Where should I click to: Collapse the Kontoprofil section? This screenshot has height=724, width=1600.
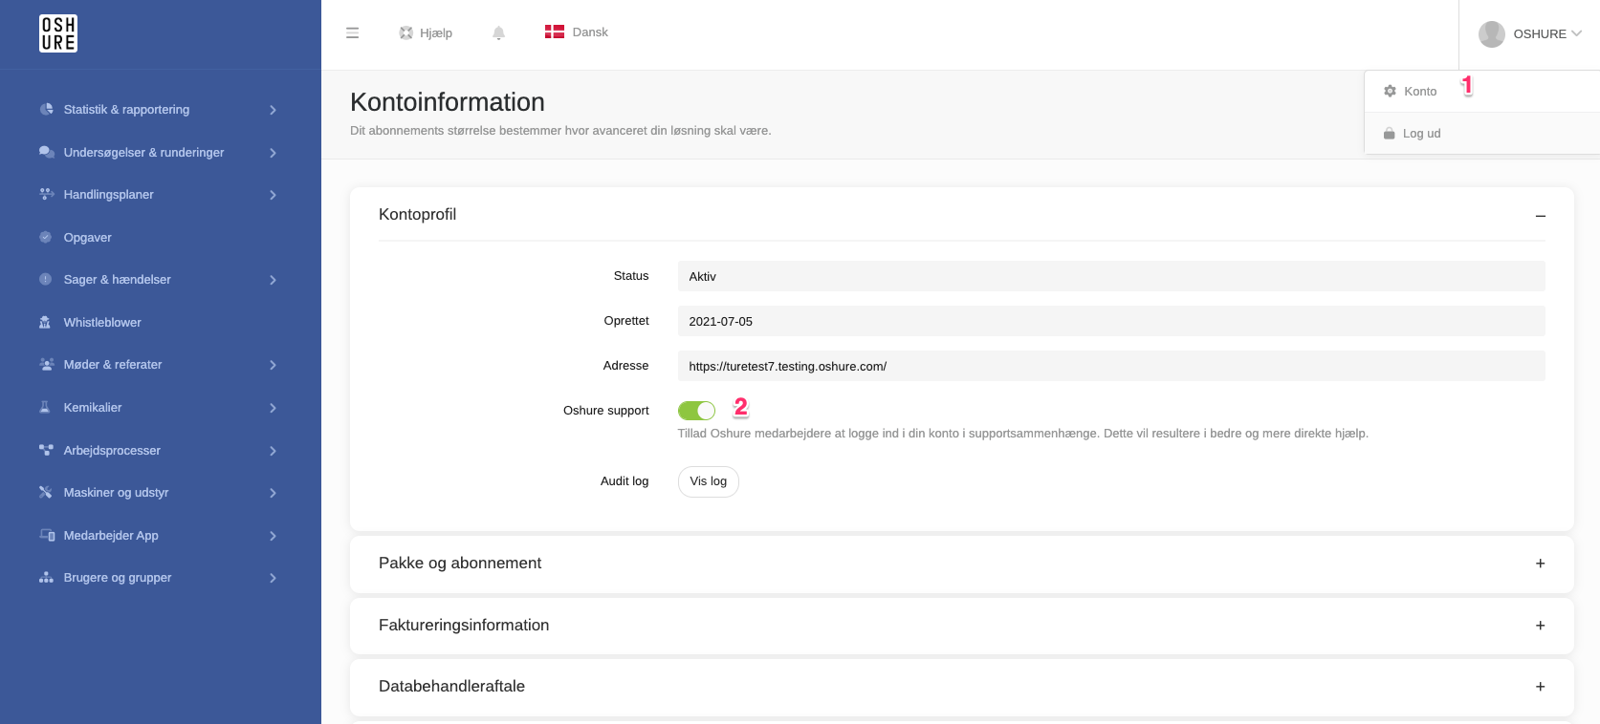pos(1540,216)
